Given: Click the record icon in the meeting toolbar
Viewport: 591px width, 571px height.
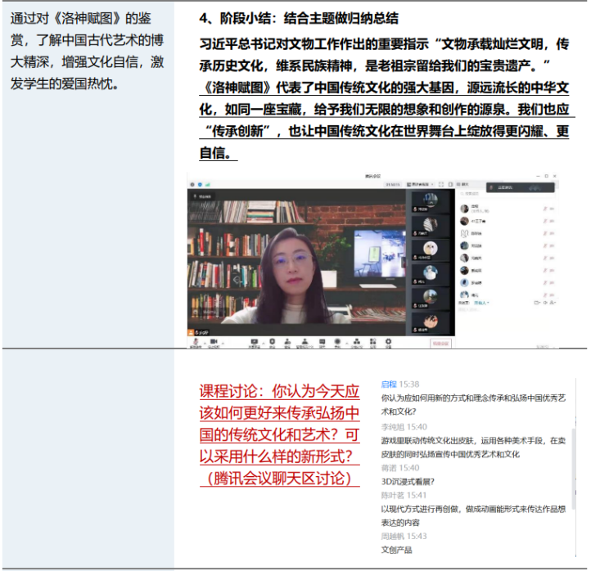Looking at the screenshot, I should click(x=338, y=342).
